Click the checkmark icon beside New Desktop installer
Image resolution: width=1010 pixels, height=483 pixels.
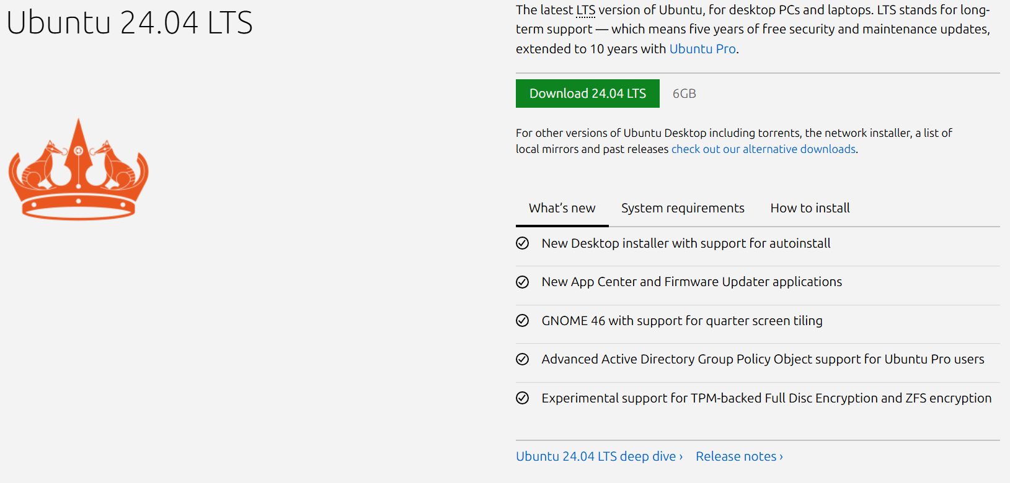pyautogui.click(x=523, y=243)
